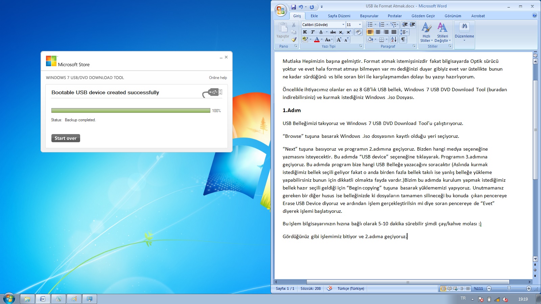This screenshot has height=304, width=541.
Task: Click Türkçe (Türkiye) language in status bar
Action: coord(351,288)
